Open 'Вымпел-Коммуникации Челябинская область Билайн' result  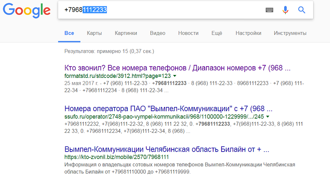coord(167,149)
